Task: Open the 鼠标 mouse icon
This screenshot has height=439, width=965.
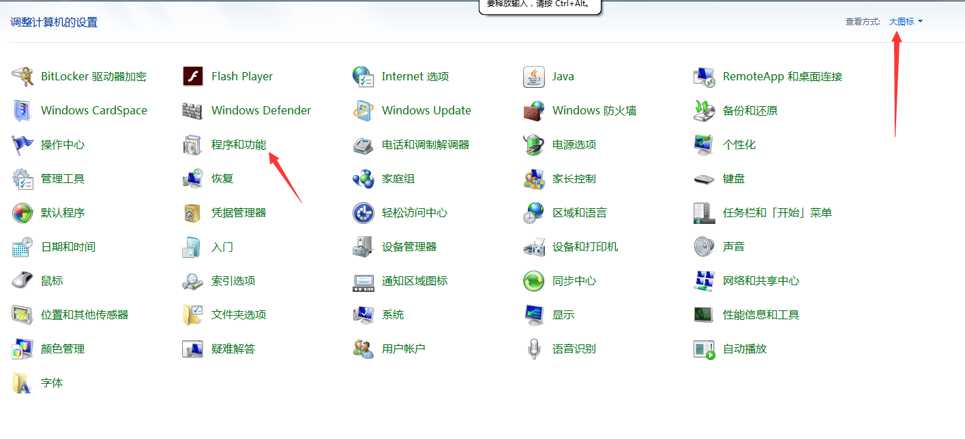Action: (23, 280)
